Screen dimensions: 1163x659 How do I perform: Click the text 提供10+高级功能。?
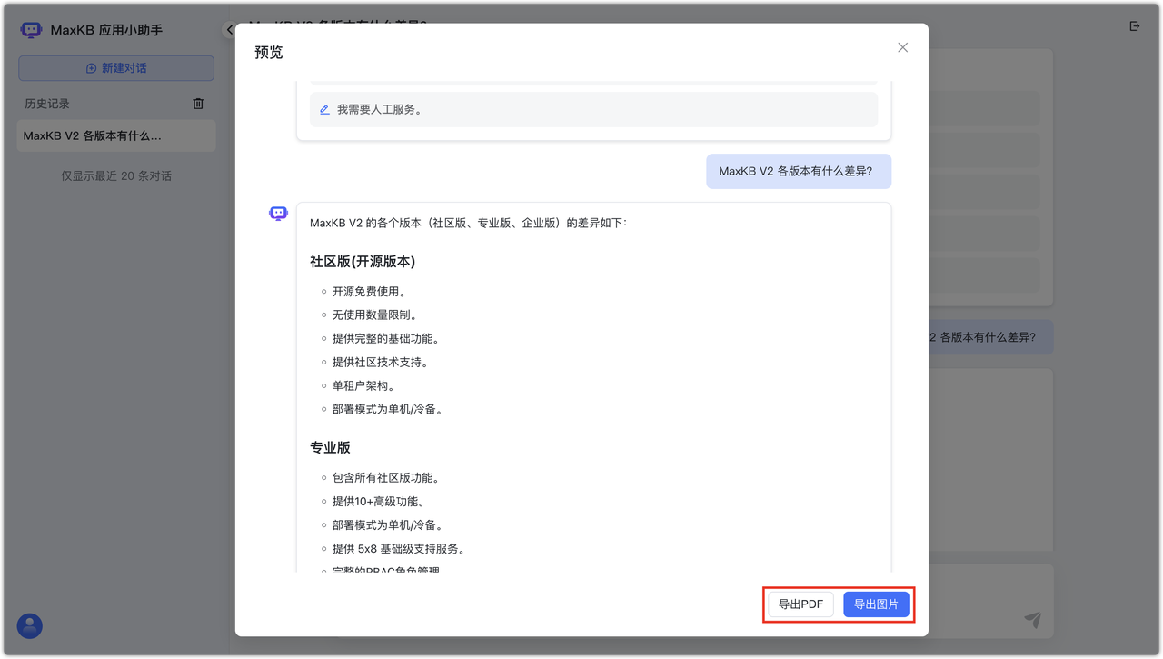tap(379, 502)
